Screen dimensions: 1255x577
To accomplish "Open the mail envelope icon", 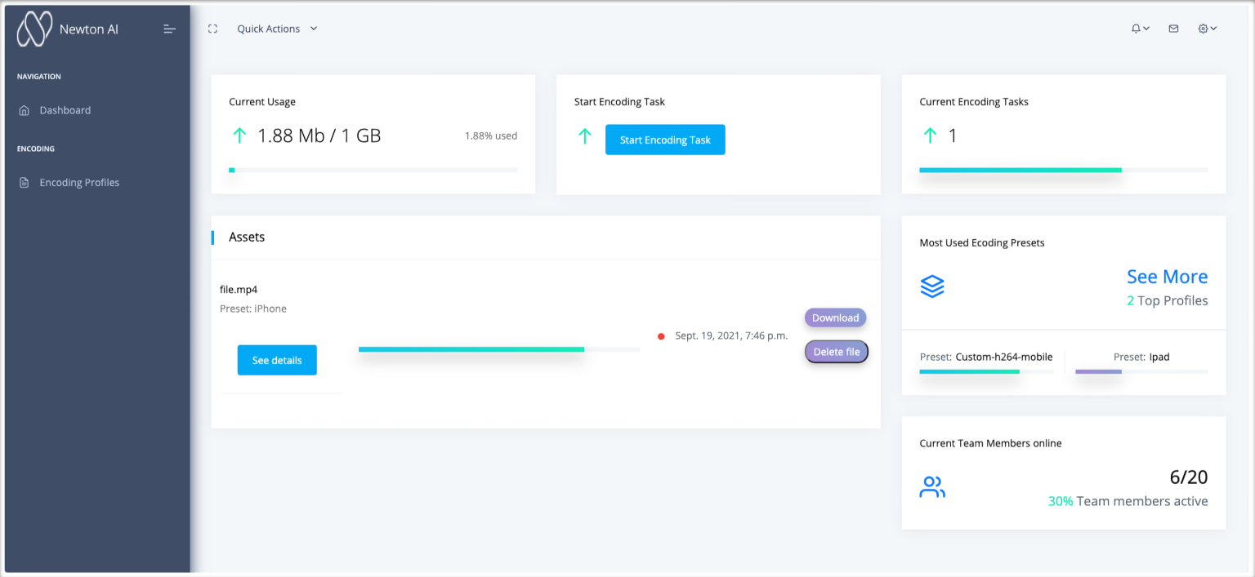I will tap(1173, 29).
